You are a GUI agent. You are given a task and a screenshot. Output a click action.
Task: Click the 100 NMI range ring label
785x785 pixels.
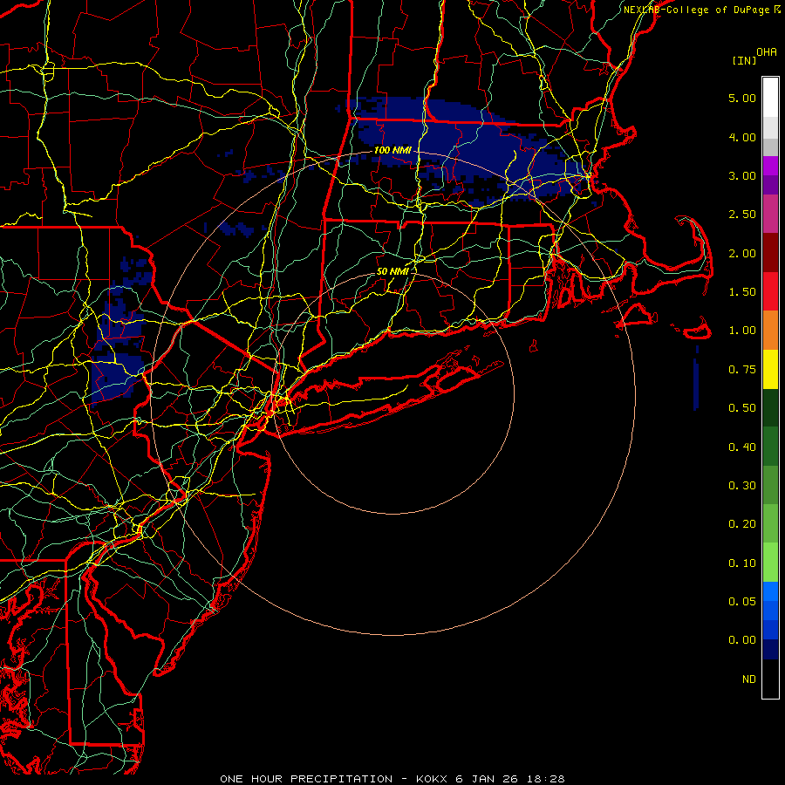click(392, 150)
